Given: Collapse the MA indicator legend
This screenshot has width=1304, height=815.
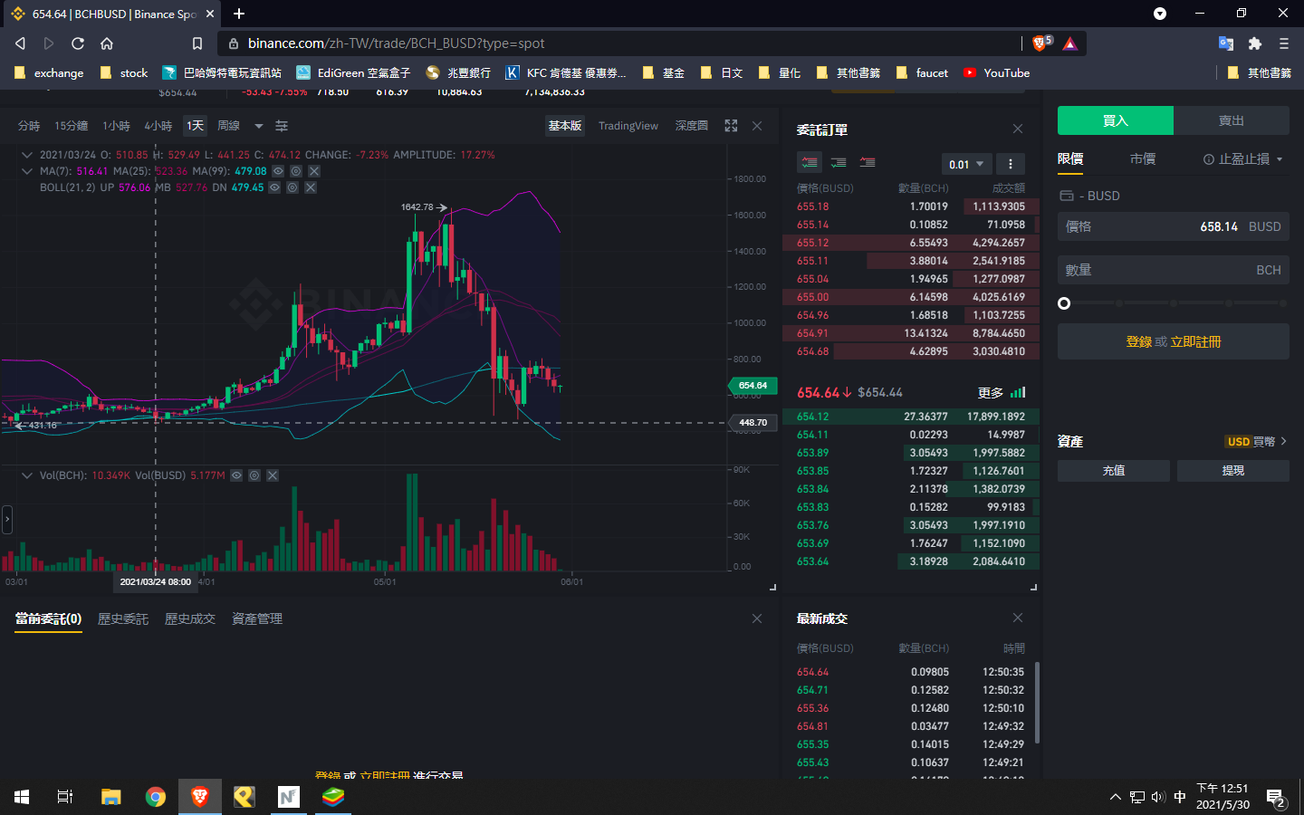Looking at the screenshot, I should (27, 171).
